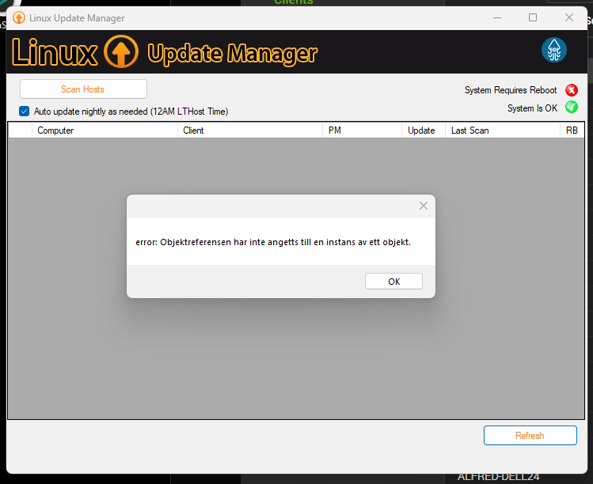Screen dimensions: 593x484
Task: Click the blue squid logo icon
Action: coord(553,50)
